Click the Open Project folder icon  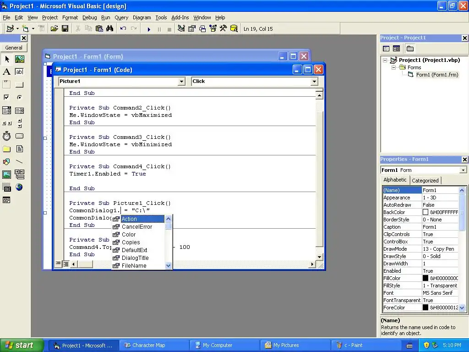54,29
